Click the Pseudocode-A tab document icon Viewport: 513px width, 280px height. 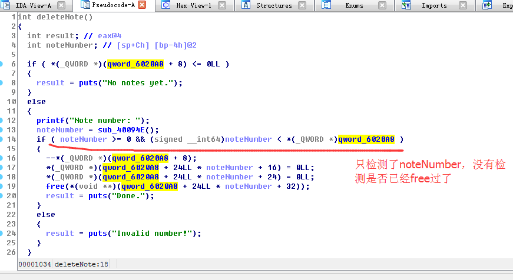(x=85, y=5)
